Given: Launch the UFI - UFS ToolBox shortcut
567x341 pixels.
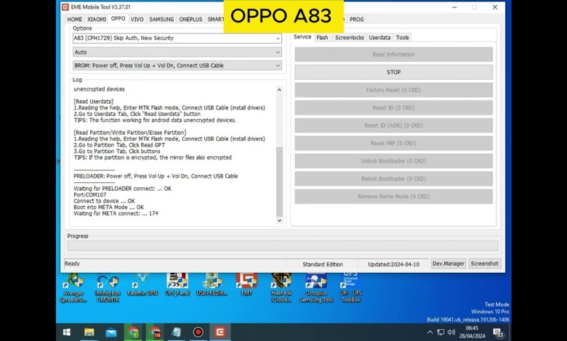Looking at the screenshot, I should coord(350,284).
